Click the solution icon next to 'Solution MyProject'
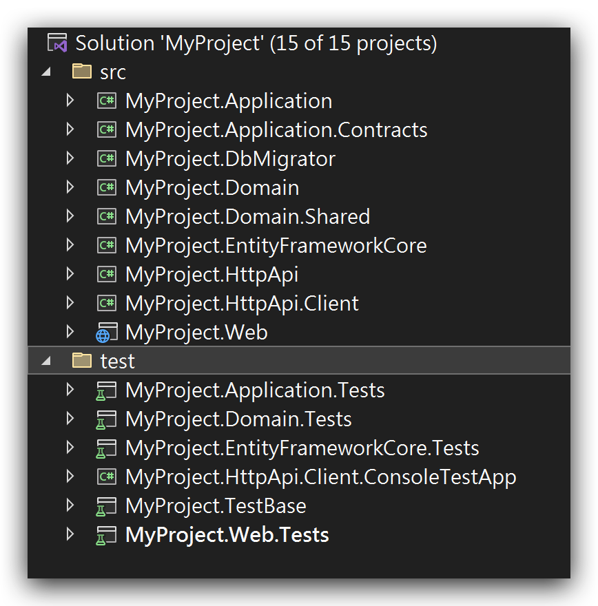Image resolution: width=598 pixels, height=606 pixels. (58, 43)
